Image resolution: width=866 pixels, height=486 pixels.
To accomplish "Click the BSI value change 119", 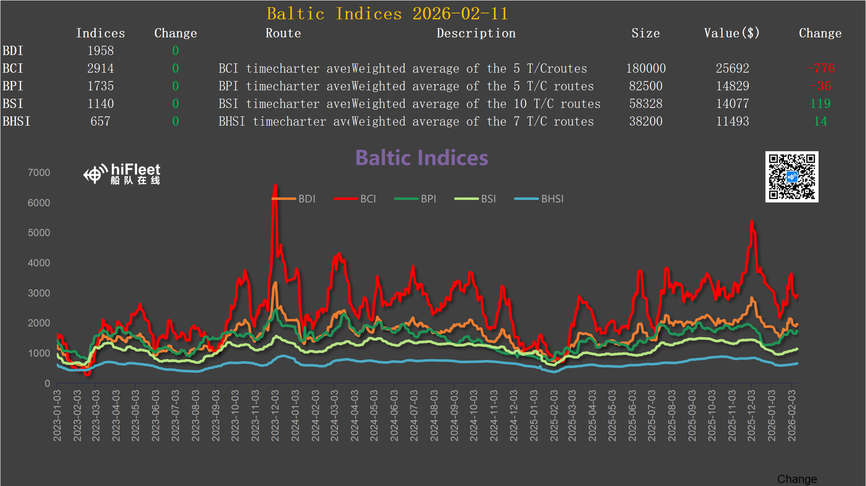I will 820,104.
